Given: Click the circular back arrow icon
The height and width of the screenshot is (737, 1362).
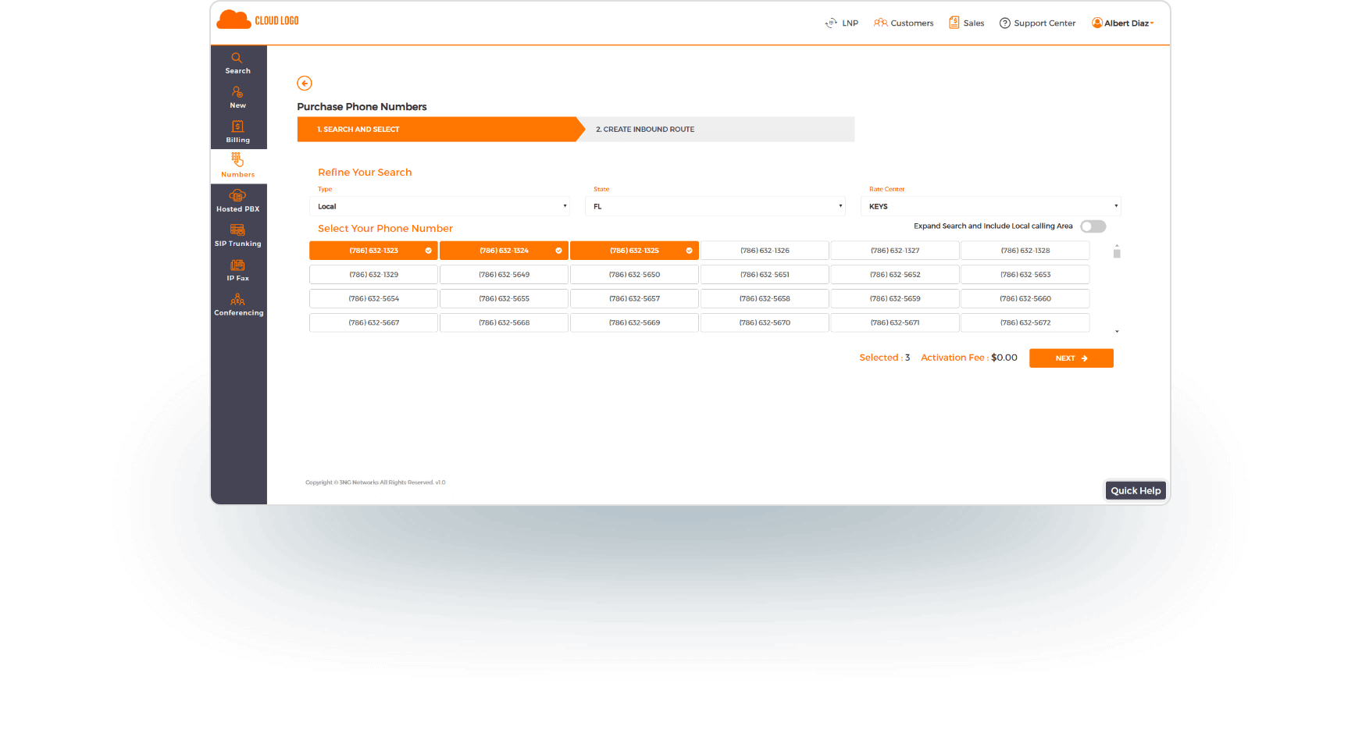Looking at the screenshot, I should point(305,83).
